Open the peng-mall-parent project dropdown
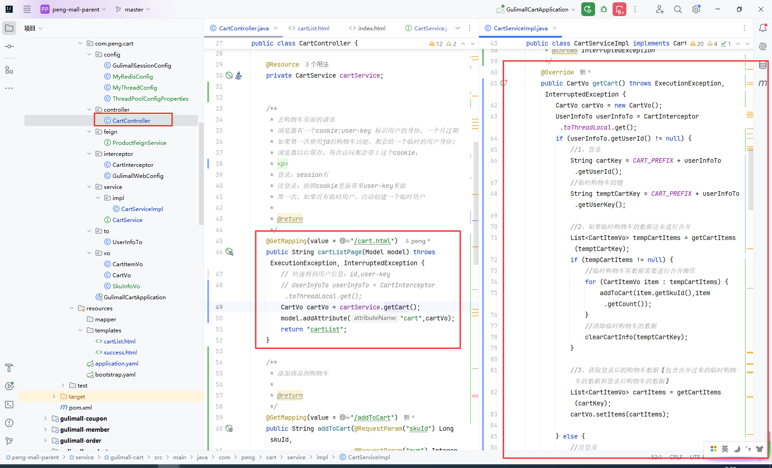 click(74, 9)
